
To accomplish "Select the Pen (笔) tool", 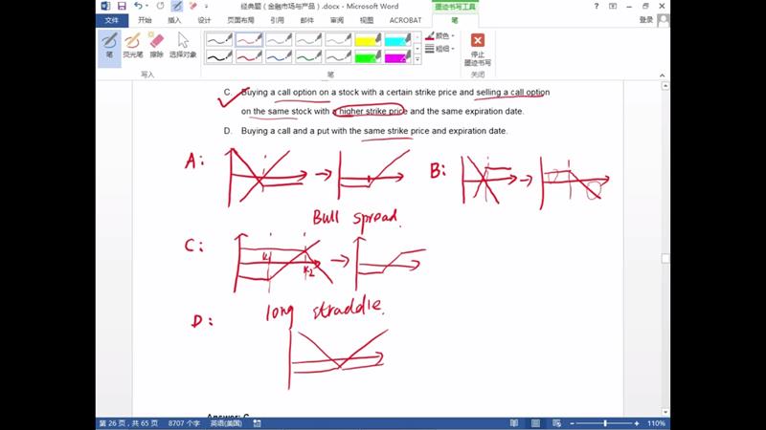I will point(109,45).
